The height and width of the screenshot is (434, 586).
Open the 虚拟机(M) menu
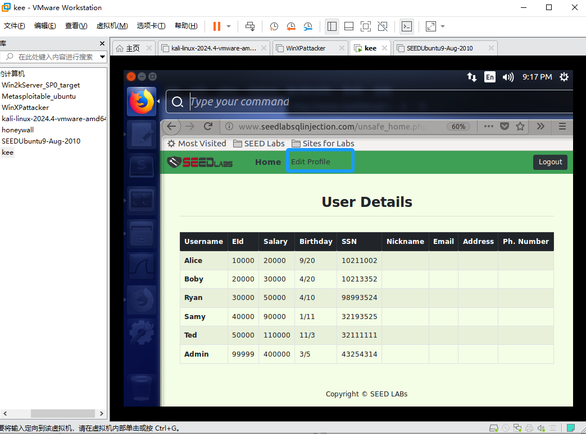[112, 26]
